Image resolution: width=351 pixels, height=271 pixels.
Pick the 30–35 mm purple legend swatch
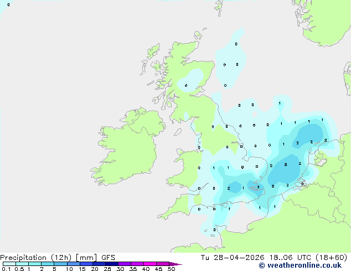coord(125,264)
